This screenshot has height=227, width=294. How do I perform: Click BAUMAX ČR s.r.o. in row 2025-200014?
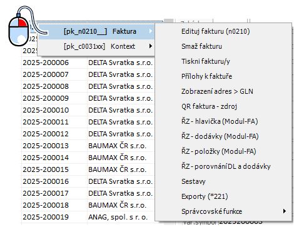click(x=117, y=158)
